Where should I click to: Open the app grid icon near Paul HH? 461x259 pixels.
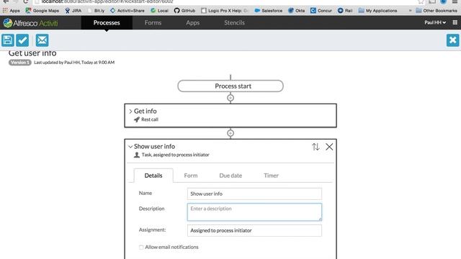[x=455, y=22]
